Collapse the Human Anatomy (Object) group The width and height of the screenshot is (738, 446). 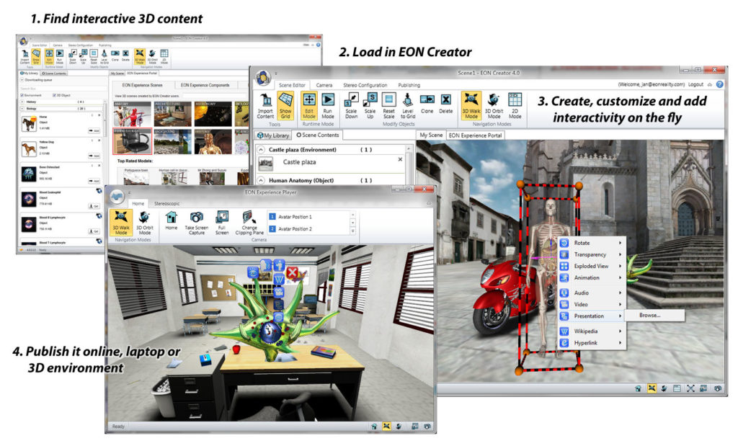coord(260,180)
